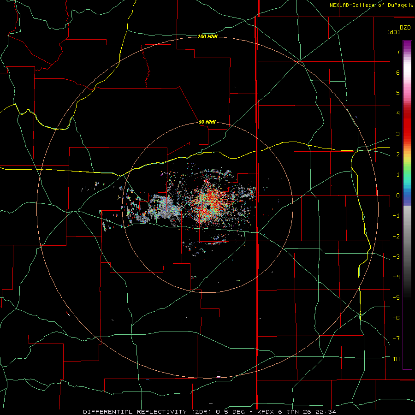415x415 pixels.
Task: Click the [dB] unit label
Action: tap(393, 32)
